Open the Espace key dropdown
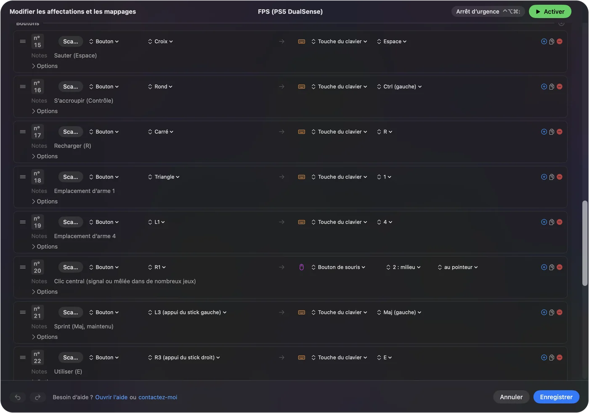 click(x=392, y=41)
